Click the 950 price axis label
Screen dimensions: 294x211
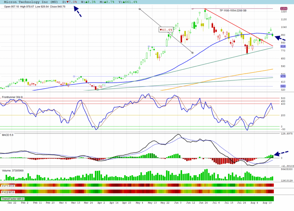coord(283,35)
